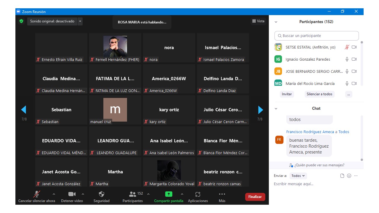This screenshot has height=213, width=379.
Task: Click the JB avatar of Jose Bernardo
Action: [278, 71]
